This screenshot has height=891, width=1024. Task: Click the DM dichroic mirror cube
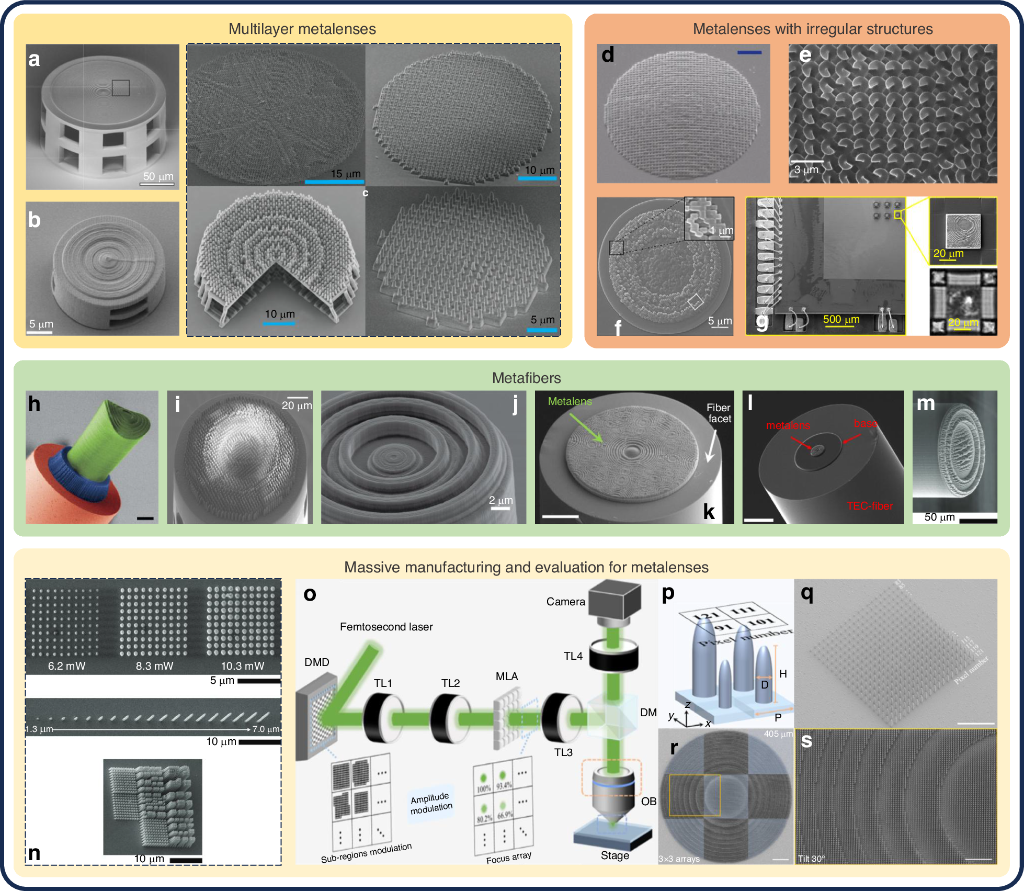click(613, 717)
